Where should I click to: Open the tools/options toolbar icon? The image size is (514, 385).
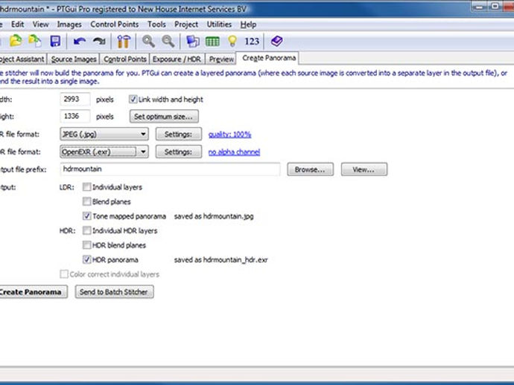124,41
